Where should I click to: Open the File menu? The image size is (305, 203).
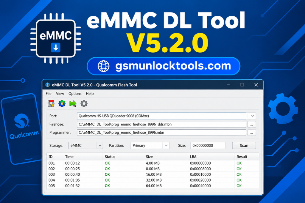(49, 94)
